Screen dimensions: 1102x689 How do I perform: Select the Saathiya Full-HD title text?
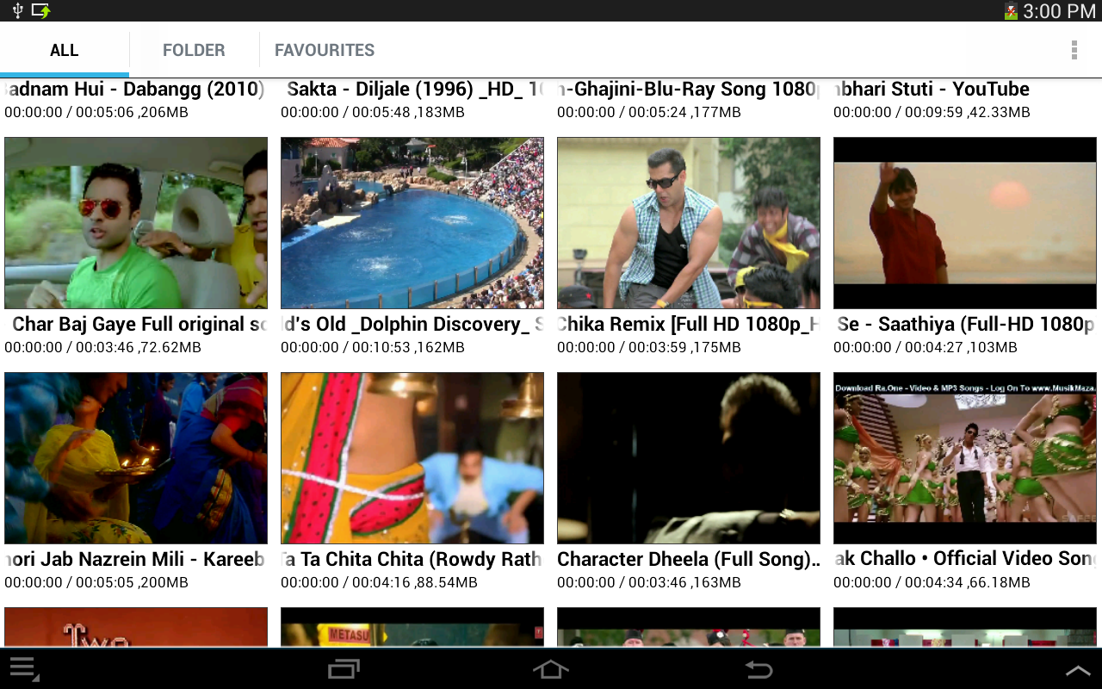(964, 325)
